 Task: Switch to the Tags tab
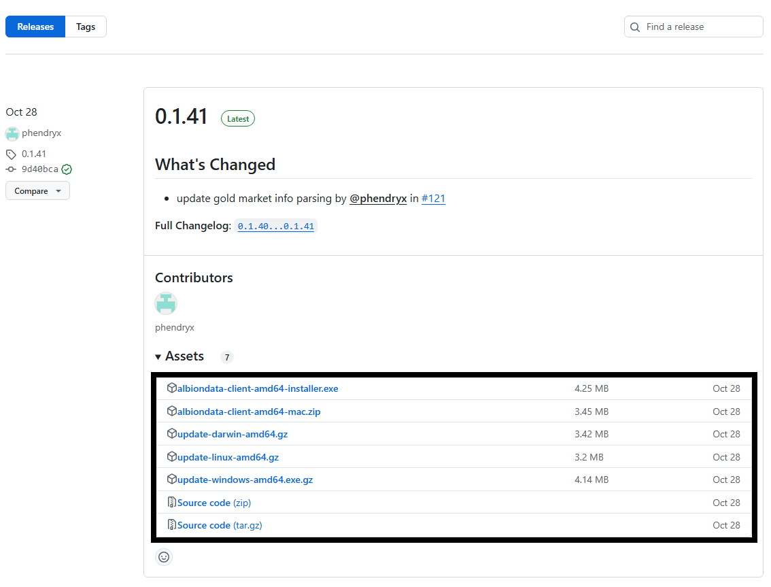point(86,27)
